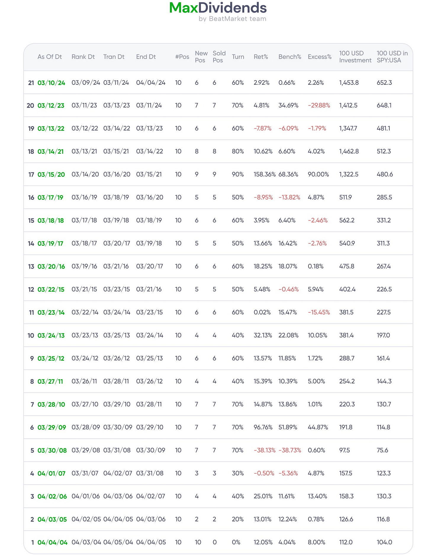
Task: Select the 'Turn' column header
Action: [x=238, y=57]
